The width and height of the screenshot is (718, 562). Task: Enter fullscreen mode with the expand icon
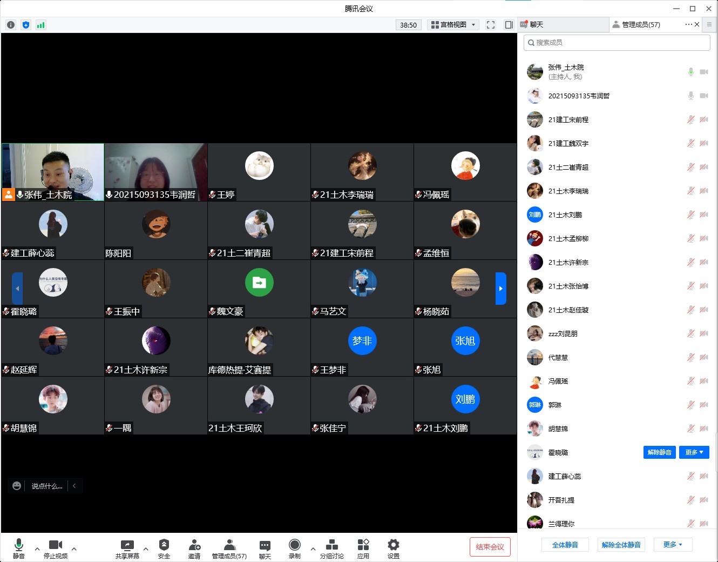click(491, 25)
